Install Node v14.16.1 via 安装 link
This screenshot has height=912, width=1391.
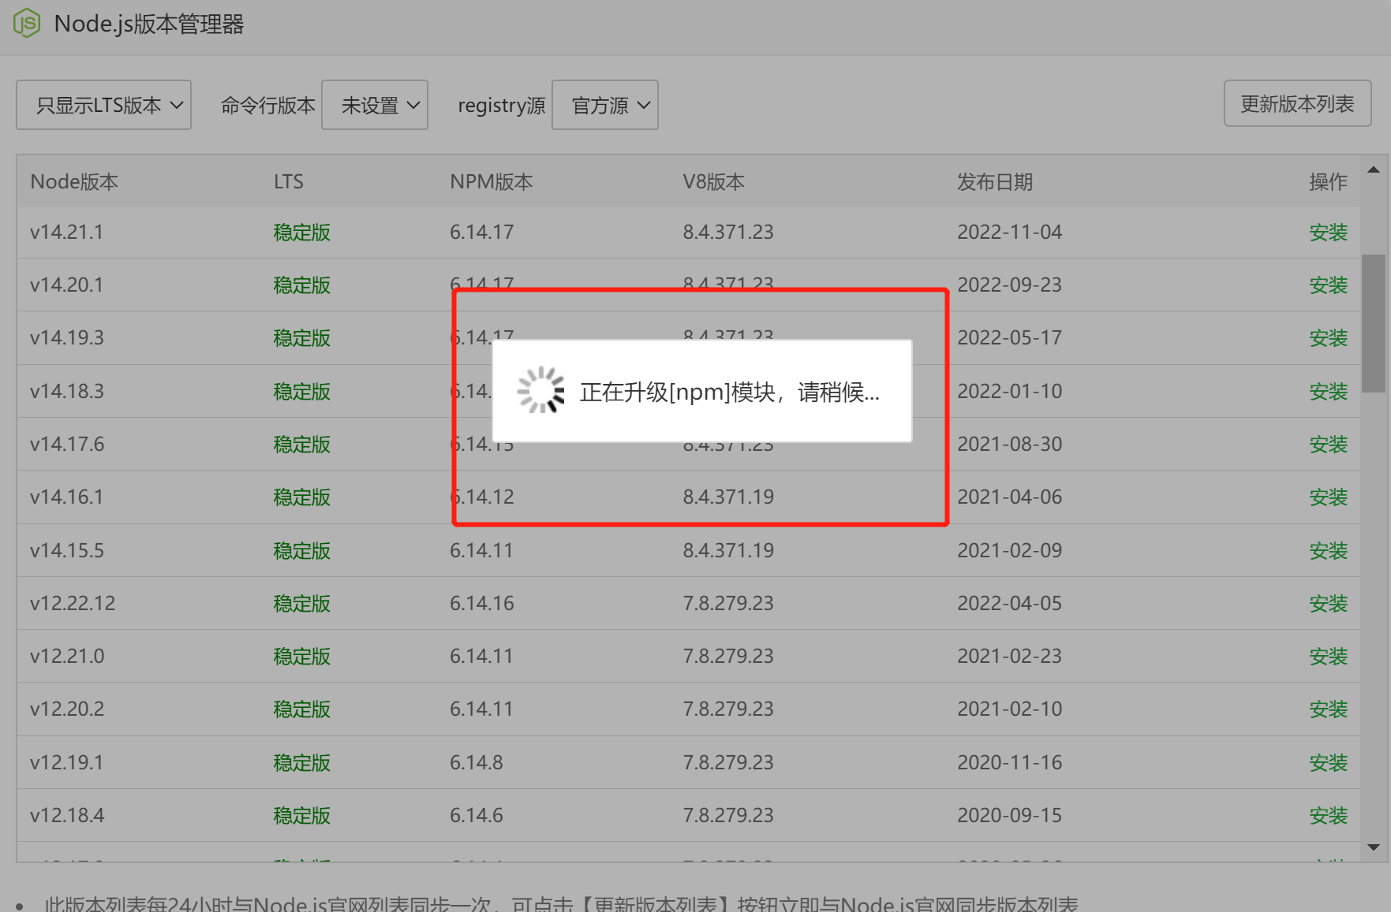(1328, 497)
